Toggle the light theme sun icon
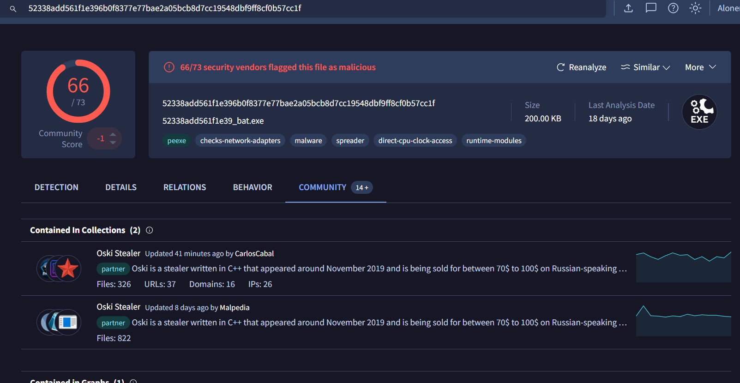The image size is (740, 383). [695, 8]
